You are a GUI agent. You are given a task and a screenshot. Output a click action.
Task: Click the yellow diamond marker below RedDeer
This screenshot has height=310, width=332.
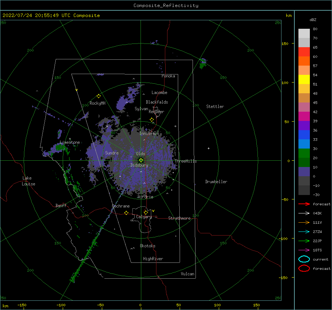(152, 120)
